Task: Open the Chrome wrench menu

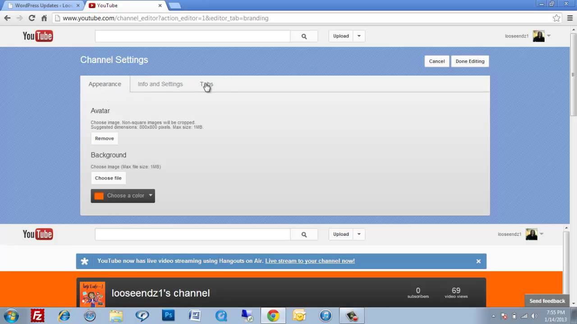Action: click(x=570, y=18)
